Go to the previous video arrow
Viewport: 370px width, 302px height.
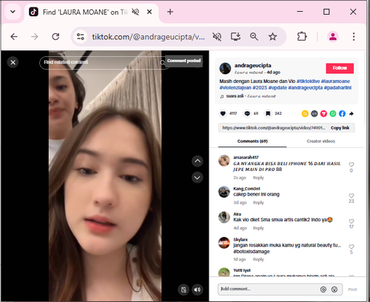point(198,161)
